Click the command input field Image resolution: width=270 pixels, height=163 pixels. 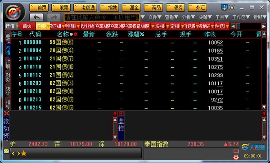coord(102,18)
